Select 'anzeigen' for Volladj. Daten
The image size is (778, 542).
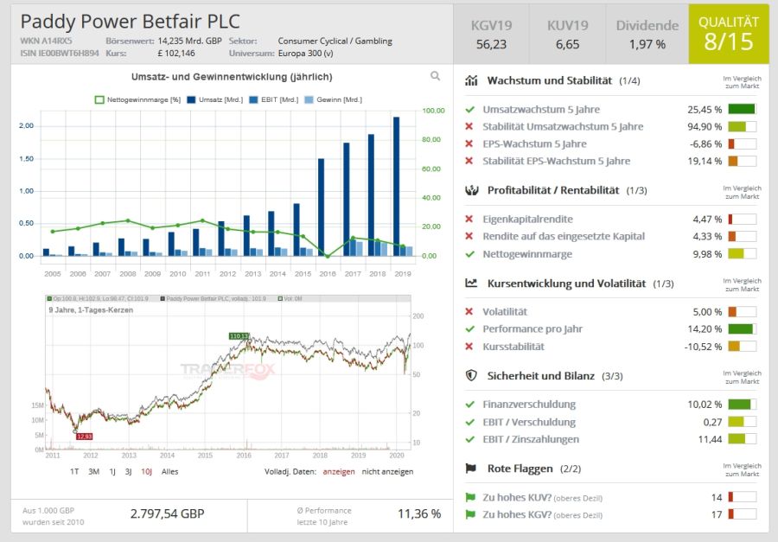click(x=339, y=471)
